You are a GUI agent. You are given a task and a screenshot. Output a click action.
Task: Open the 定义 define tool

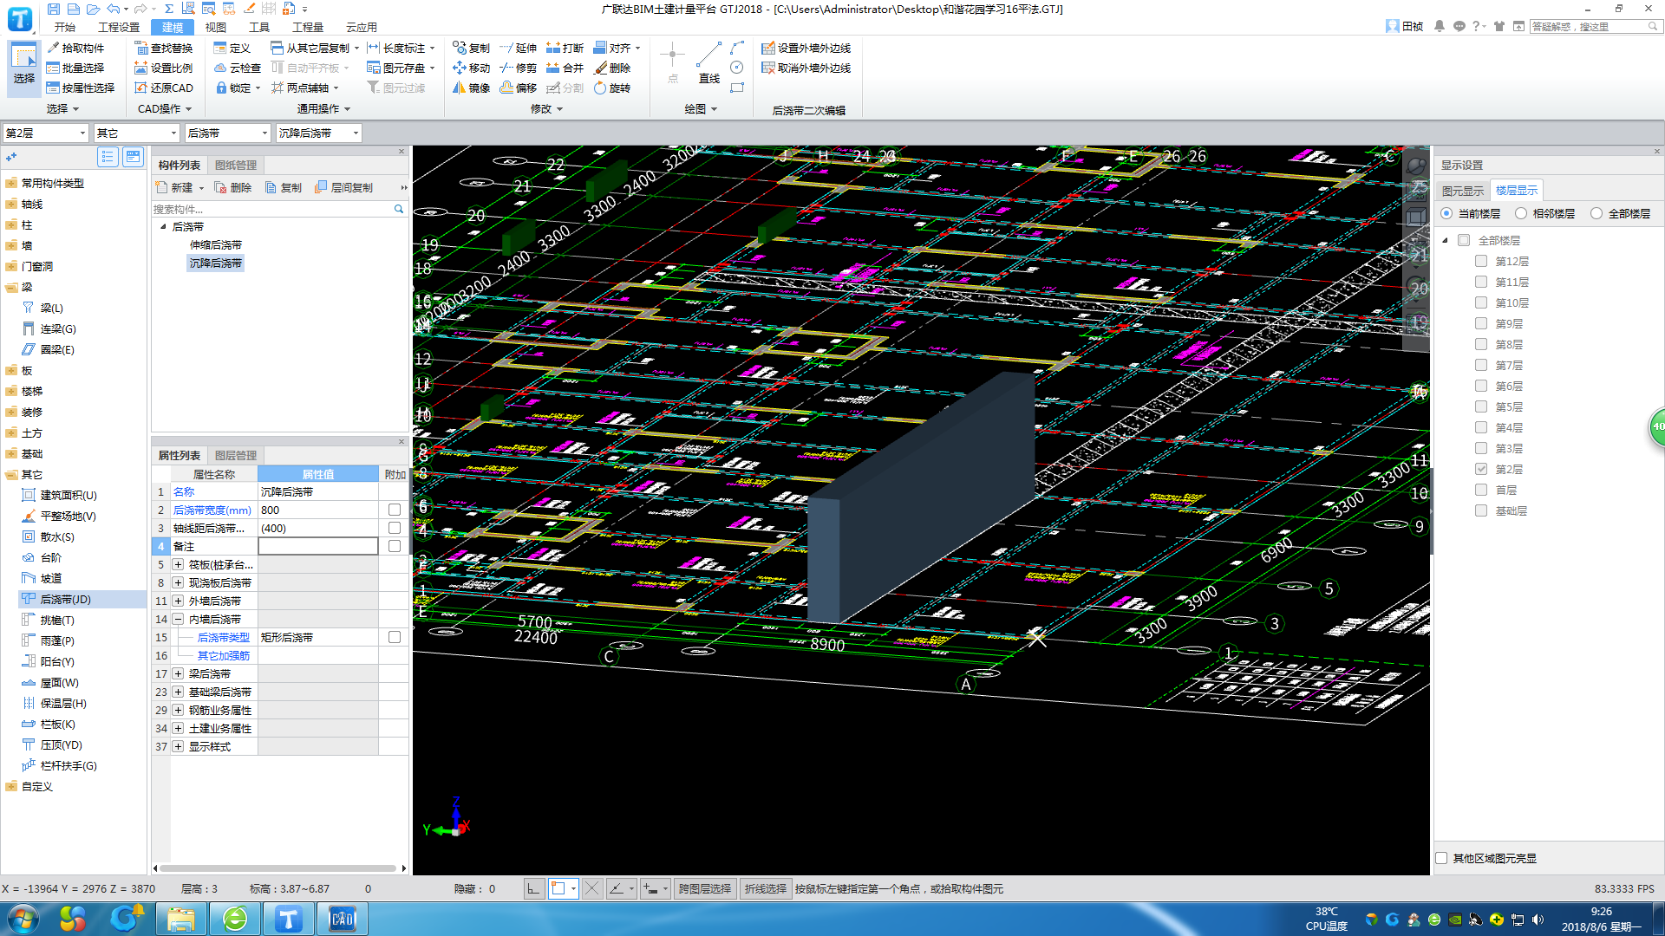pyautogui.click(x=232, y=48)
